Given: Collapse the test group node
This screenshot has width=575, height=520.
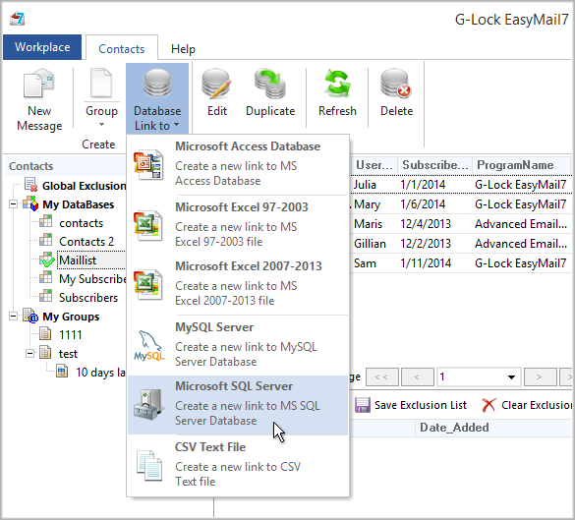Looking at the screenshot, I should click(x=30, y=353).
